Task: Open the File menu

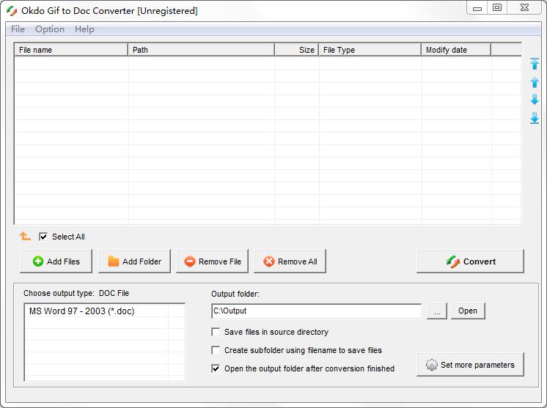Action: [x=18, y=29]
